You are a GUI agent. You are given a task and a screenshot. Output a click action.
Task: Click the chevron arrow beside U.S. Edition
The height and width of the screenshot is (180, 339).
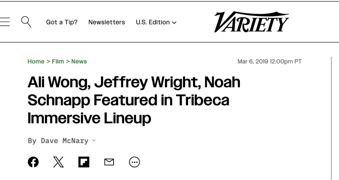[174, 23]
